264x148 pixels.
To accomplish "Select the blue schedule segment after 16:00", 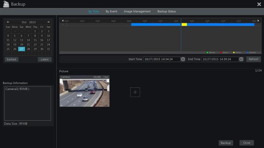I will [221, 24].
